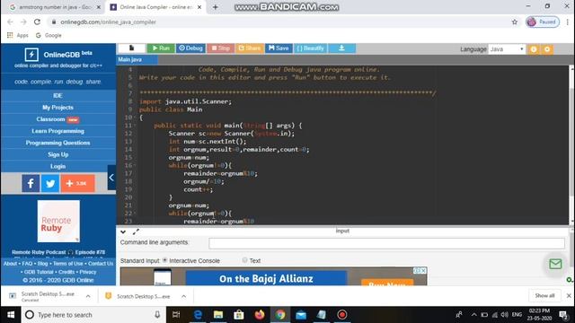Open the Credits footer link
Screen dimensions: 575x323
tap(66, 272)
